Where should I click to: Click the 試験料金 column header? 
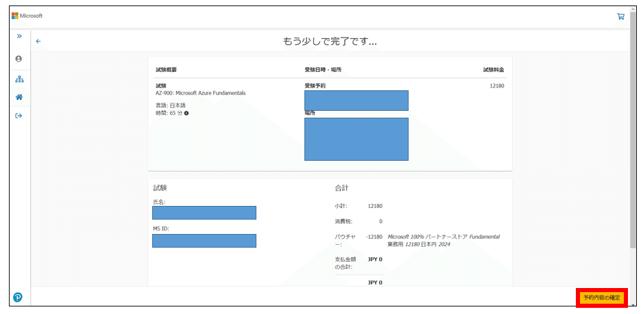point(494,70)
